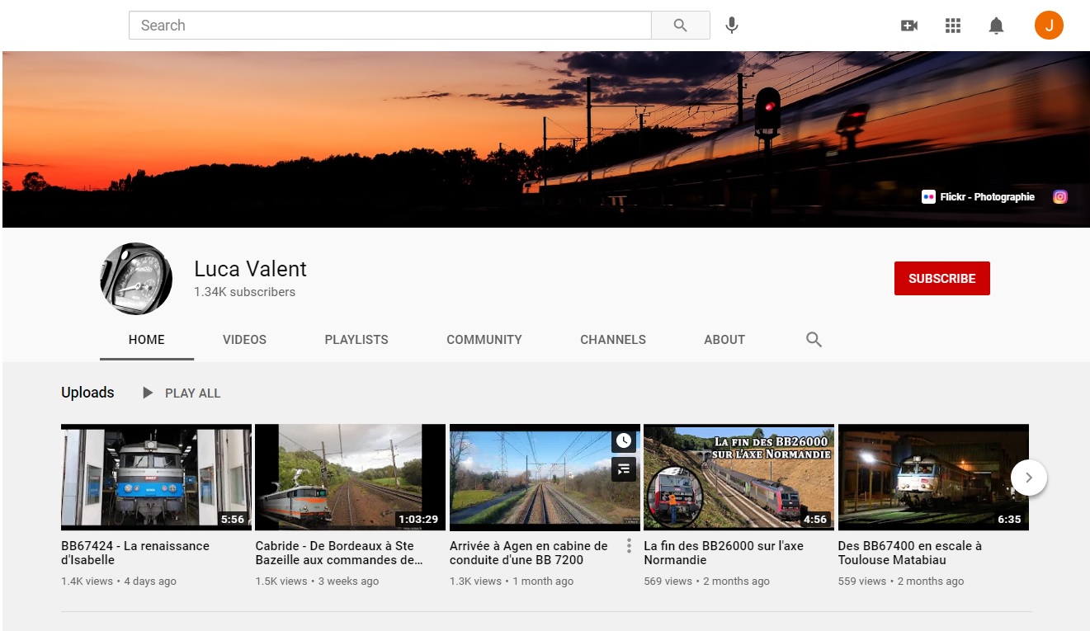1090x631 pixels.
Task: Click the Add to queue icon
Action: click(x=624, y=469)
